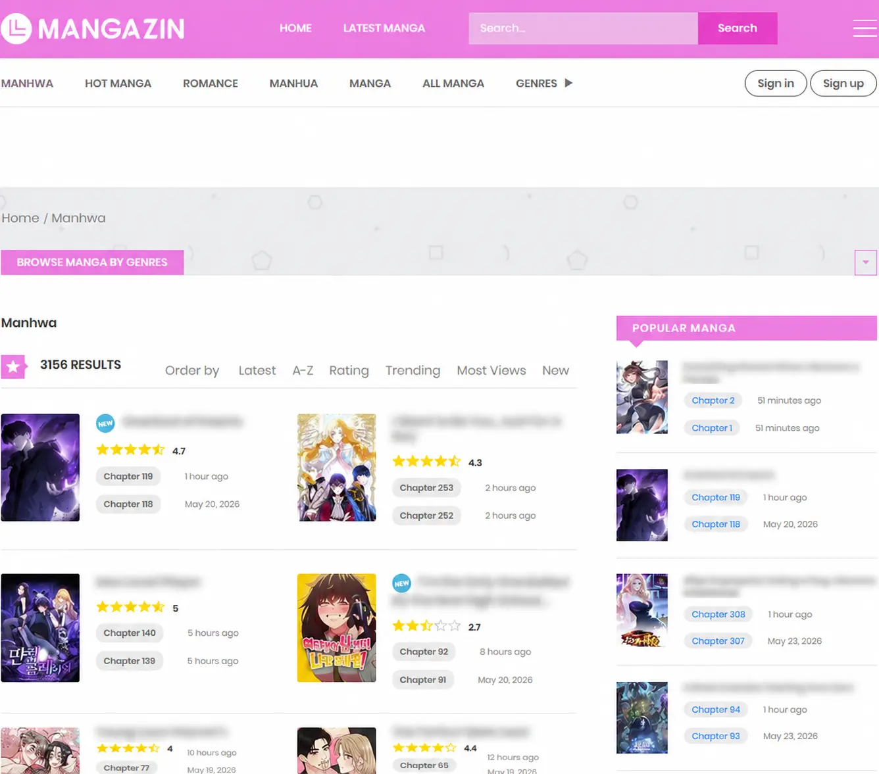879x774 pixels.
Task: Open Chapter 308 in Popular Manga
Action: [x=718, y=614]
